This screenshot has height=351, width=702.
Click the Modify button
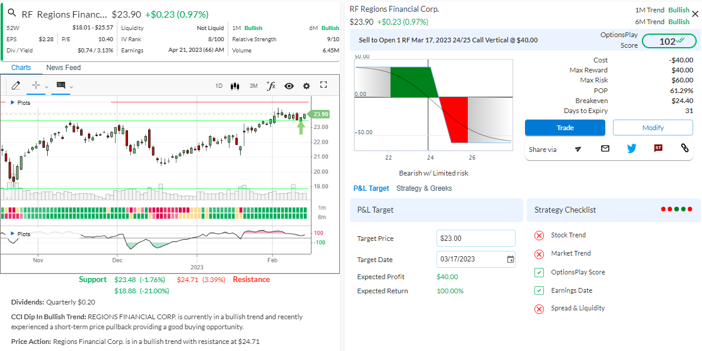(x=653, y=127)
